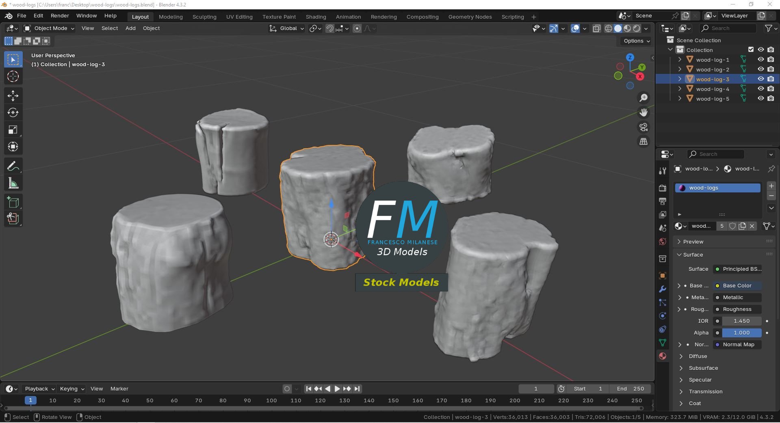Select the Add Cube tool
This screenshot has height=423, width=780.
coord(13,202)
